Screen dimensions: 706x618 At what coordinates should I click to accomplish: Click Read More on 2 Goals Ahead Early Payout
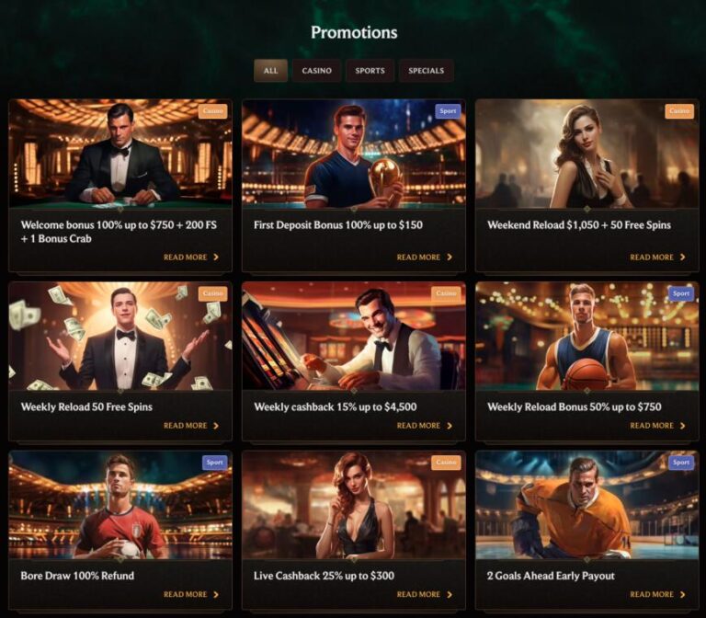tap(658, 594)
